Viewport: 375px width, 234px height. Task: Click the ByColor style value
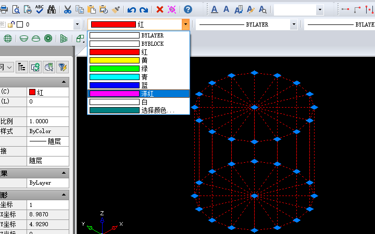(x=48, y=132)
